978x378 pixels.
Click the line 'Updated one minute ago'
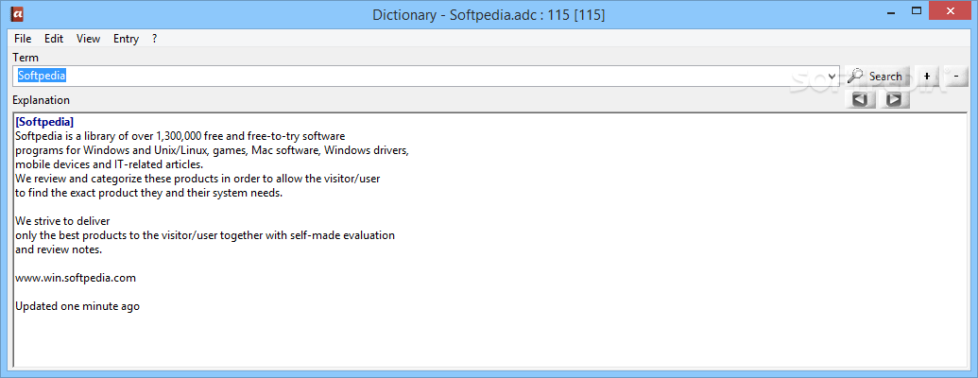(x=77, y=306)
